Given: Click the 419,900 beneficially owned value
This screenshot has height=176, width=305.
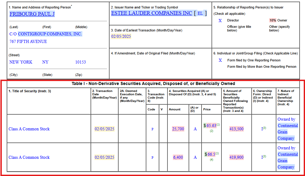Looking at the screenshot, I should tap(236, 157).
